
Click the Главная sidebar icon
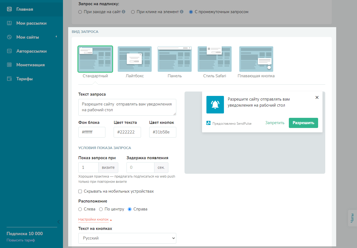[9, 9]
